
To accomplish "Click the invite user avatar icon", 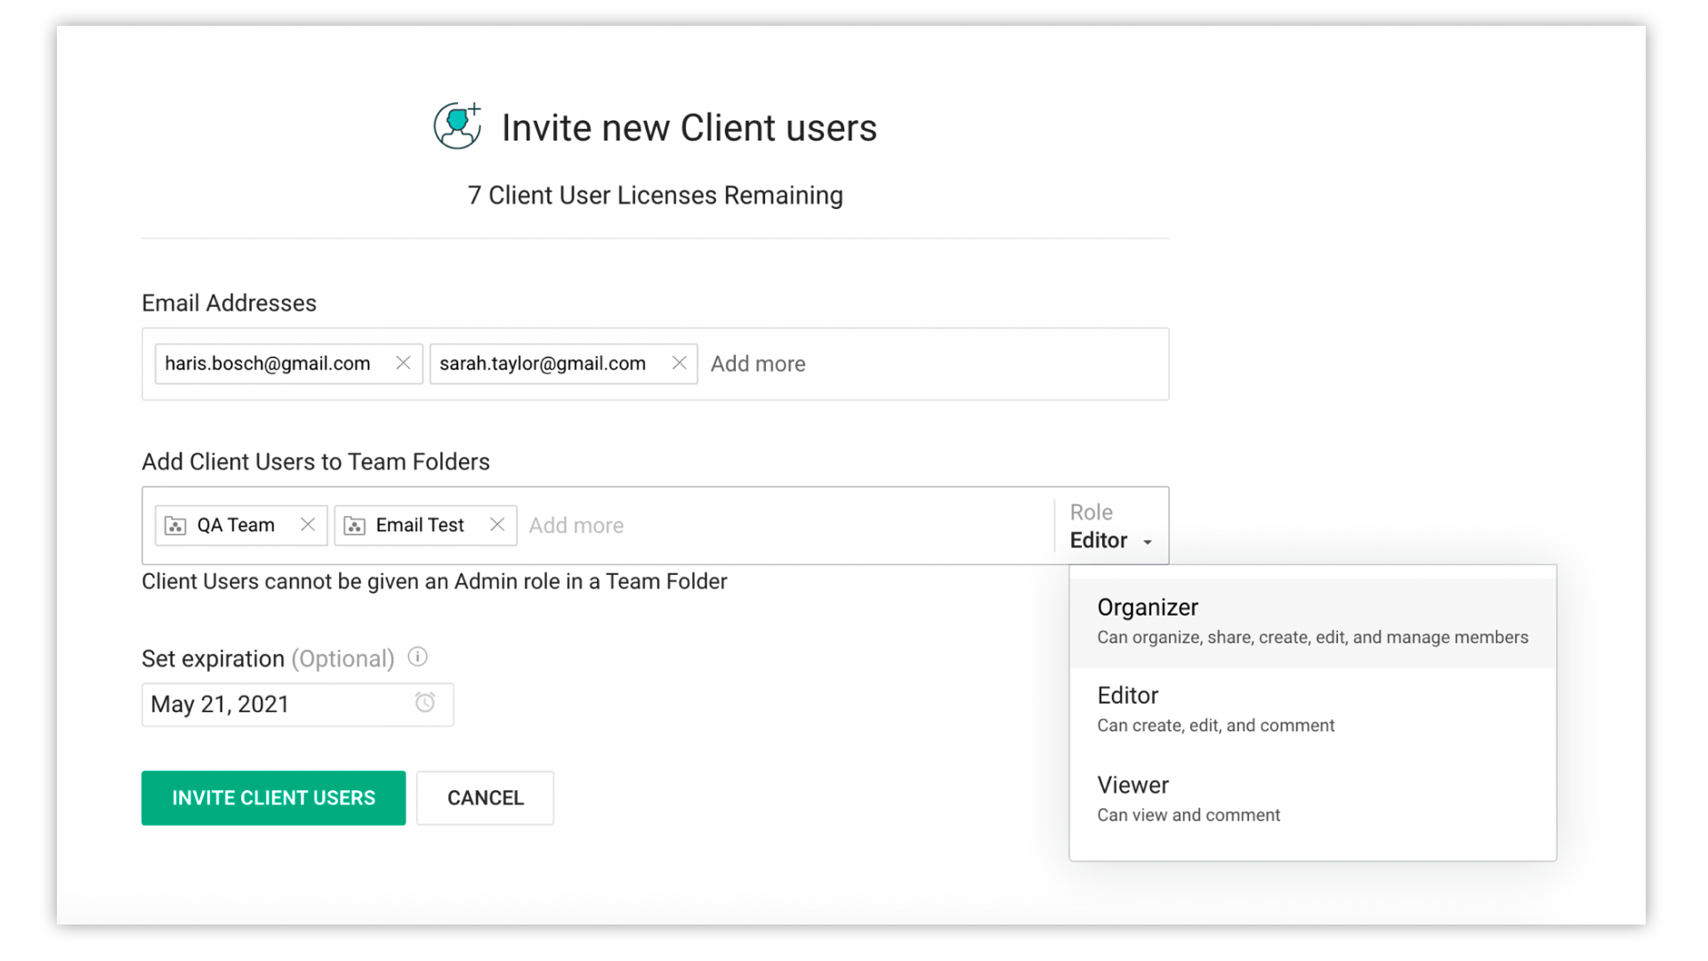I will click(457, 125).
